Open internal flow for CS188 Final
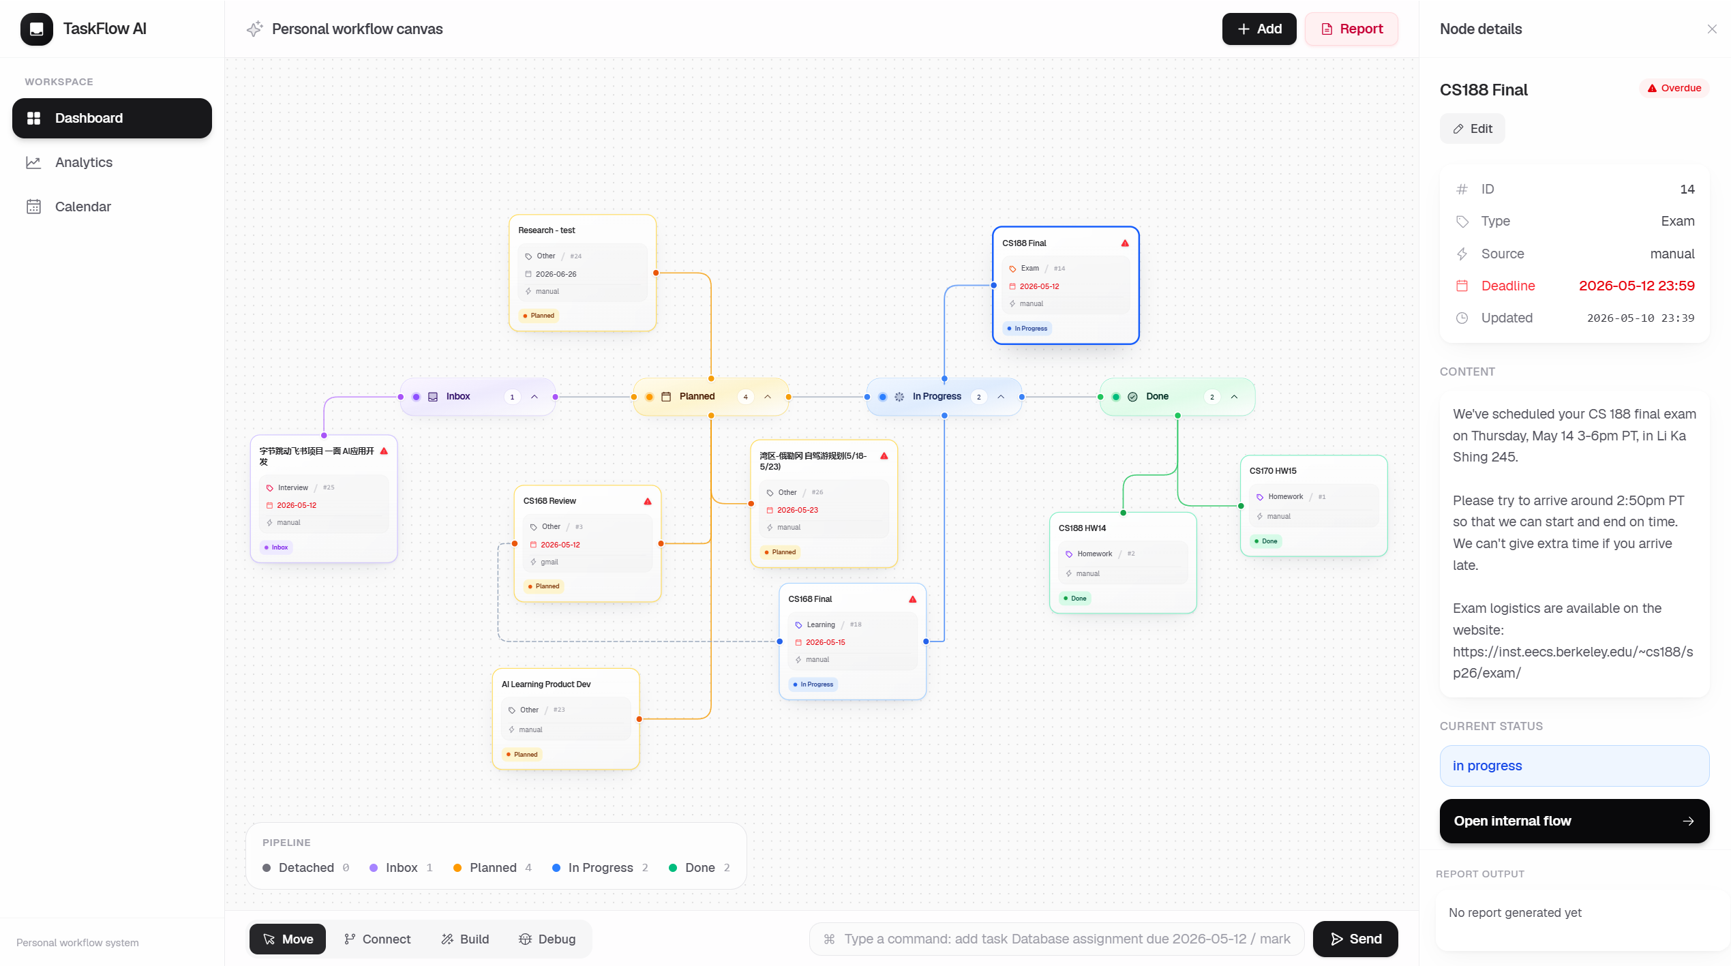The height and width of the screenshot is (966, 1731). [x=1574, y=821]
